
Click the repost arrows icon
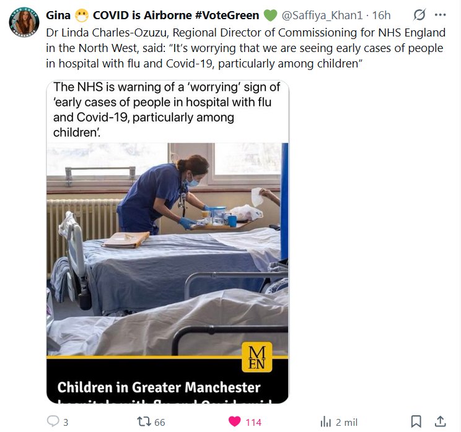tap(144, 421)
